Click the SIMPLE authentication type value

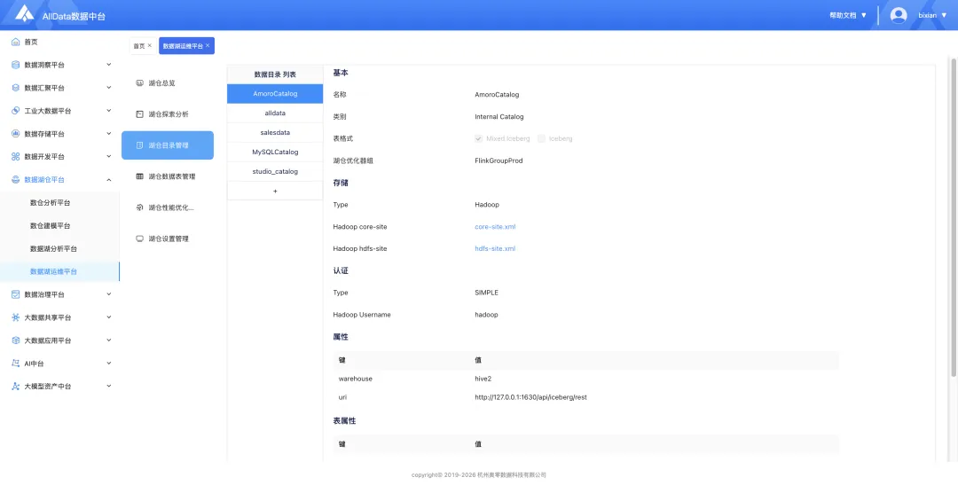click(486, 293)
